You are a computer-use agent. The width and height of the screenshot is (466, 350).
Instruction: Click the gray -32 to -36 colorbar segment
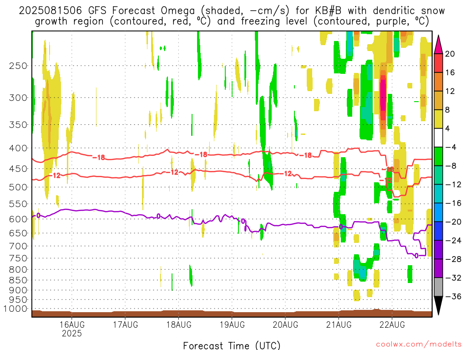[x=438, y=287]
